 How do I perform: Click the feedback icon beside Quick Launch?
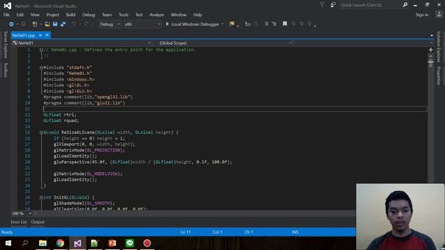pyautogui.click(x=333, y=5)
